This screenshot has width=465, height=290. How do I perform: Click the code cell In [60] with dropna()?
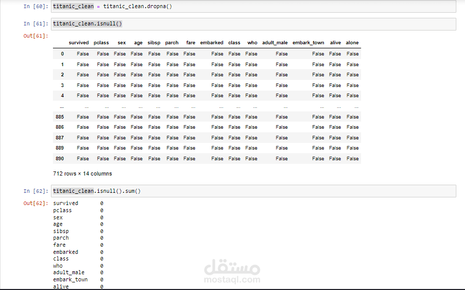pyautogui.click(x=254, y=7)
